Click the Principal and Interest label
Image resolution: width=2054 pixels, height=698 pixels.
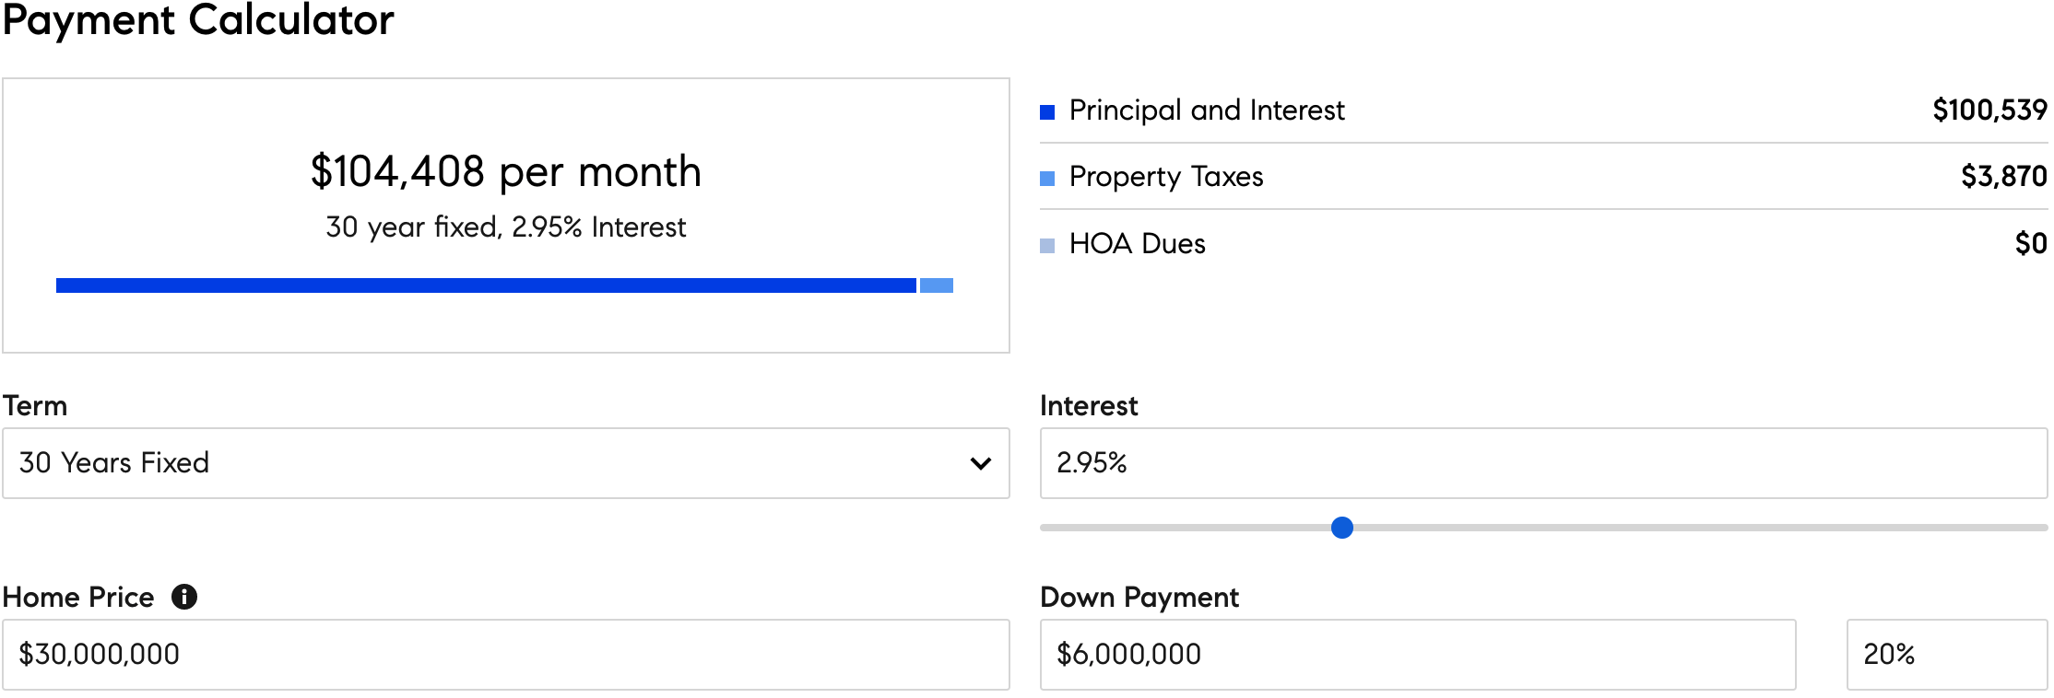click(1207, 111)
